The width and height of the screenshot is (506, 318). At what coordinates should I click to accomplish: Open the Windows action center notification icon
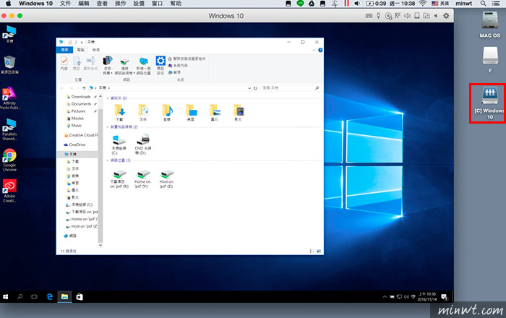[x=444, y=297]
